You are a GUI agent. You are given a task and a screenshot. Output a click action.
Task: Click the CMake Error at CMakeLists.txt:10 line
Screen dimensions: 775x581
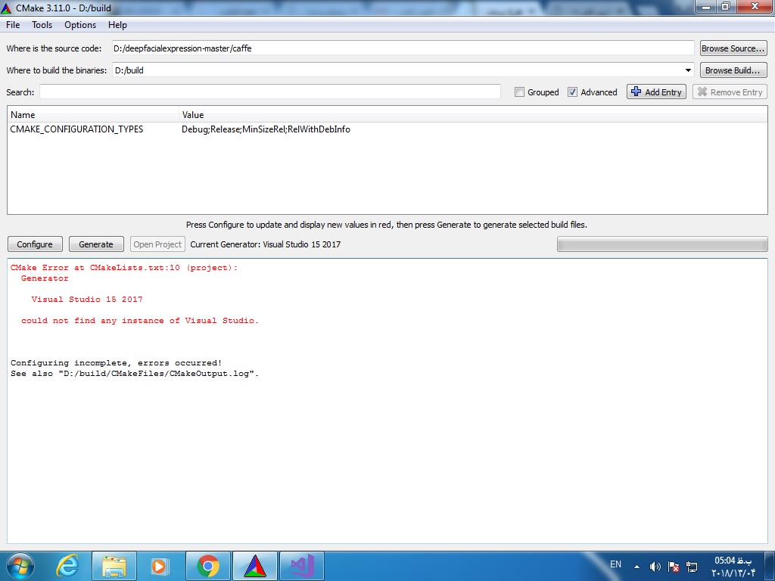(124, 268)
